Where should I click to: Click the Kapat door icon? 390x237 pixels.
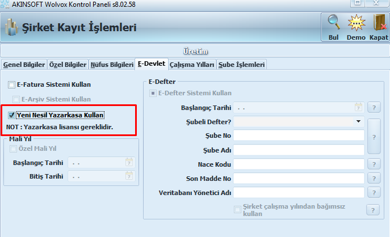(x=379, y=23)
